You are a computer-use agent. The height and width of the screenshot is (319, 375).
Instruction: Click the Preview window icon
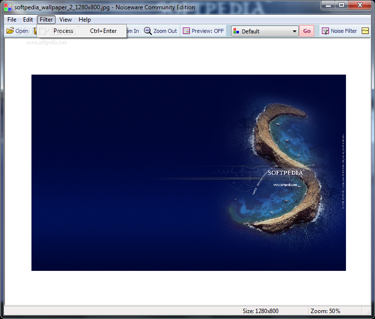pyautogui.click(x=186, y=31)
